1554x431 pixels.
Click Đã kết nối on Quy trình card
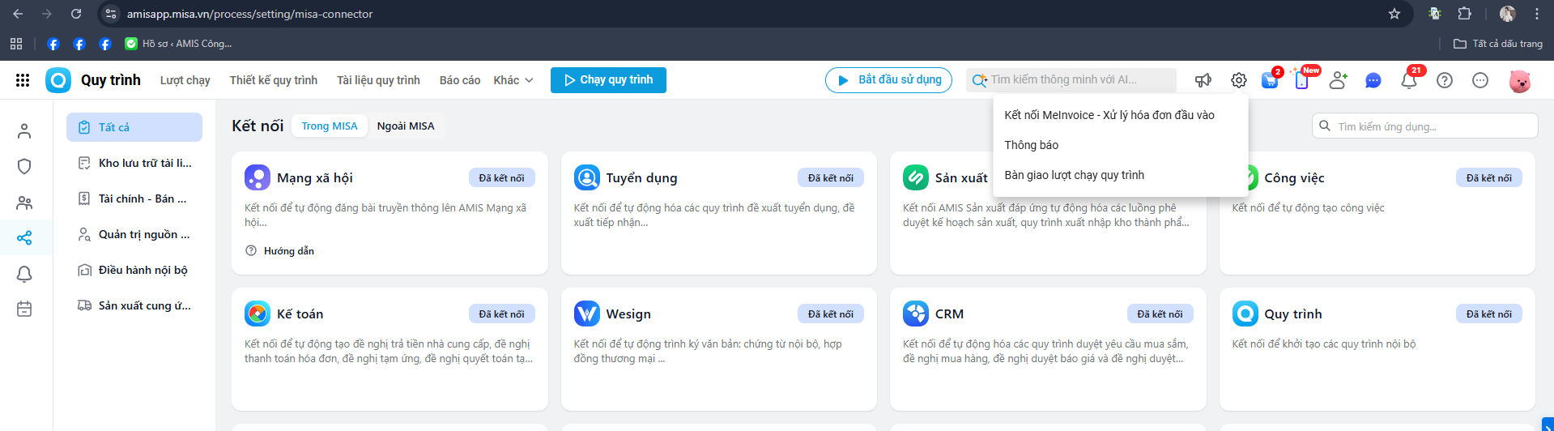click(x=1489, y=314)
